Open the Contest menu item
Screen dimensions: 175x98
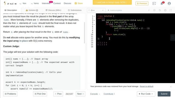(57, 4)
